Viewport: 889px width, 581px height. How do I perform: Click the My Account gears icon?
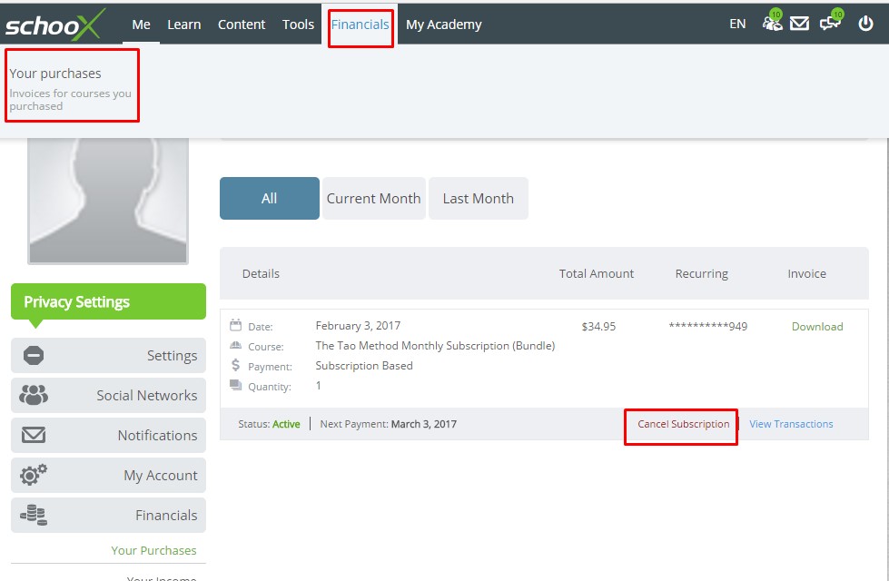tap(34, 475)
